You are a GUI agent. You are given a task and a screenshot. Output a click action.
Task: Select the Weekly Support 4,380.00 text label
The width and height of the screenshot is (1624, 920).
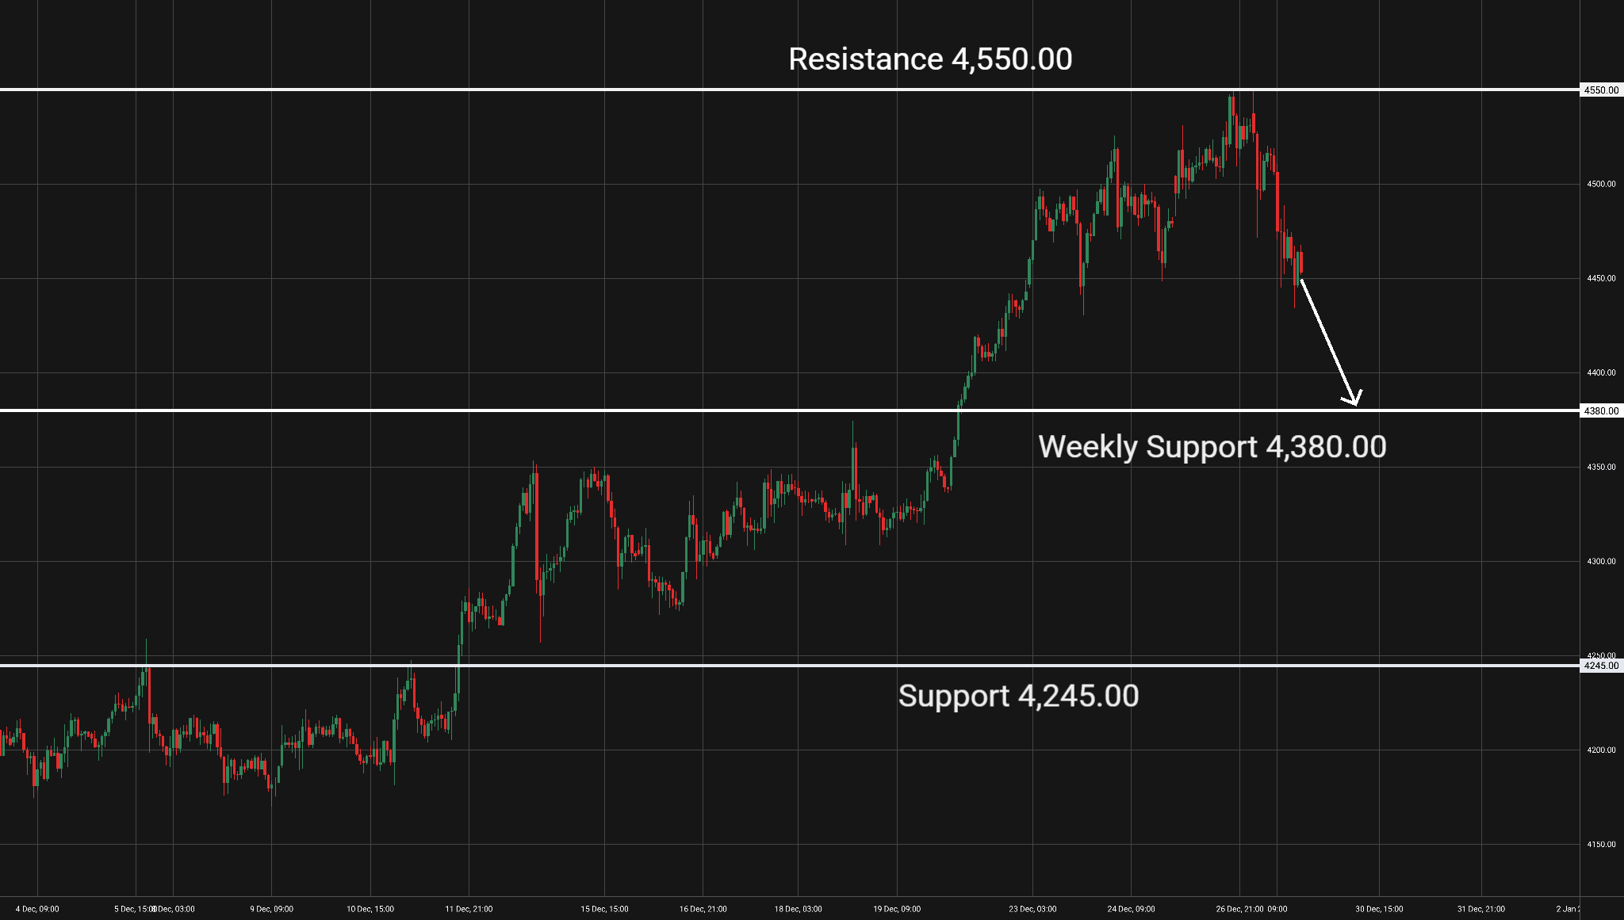(1212, 447)
